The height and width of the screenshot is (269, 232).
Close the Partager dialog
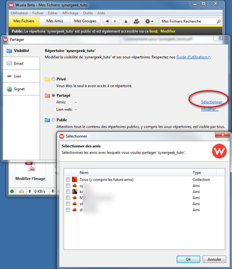pos(221,38)
